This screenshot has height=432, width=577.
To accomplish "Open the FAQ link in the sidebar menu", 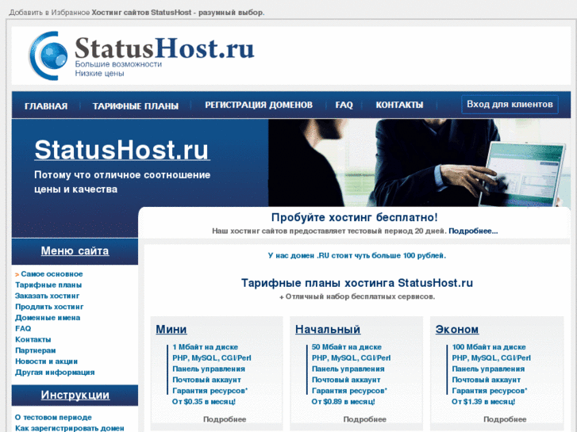I will tap(23, 329).
